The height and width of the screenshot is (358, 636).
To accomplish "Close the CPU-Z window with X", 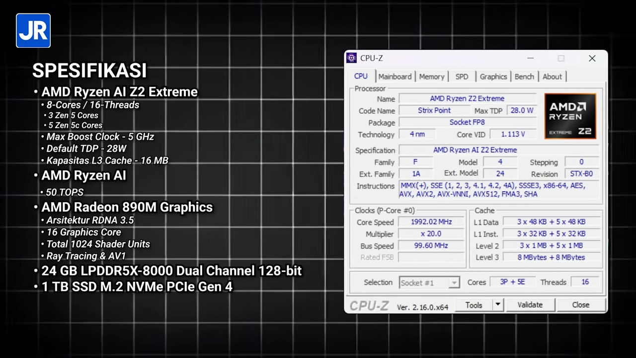I will pyautogui.click(x=592, y=58).
